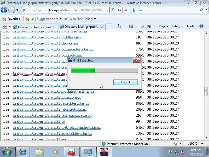Add page to Favorites bar icon
The width and height of the screenshot is (209, 157).
[27, 19]
